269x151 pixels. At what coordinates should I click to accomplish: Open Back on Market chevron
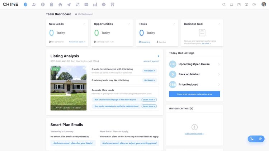coord(219,74)
